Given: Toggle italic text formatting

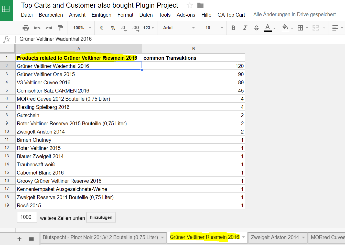Looking at the screenshot, I should 245,28.
